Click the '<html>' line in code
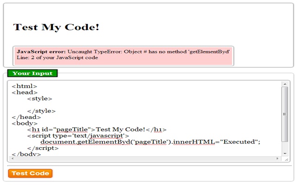This screenshot has height=185, width=297. [x=25, y=86]
